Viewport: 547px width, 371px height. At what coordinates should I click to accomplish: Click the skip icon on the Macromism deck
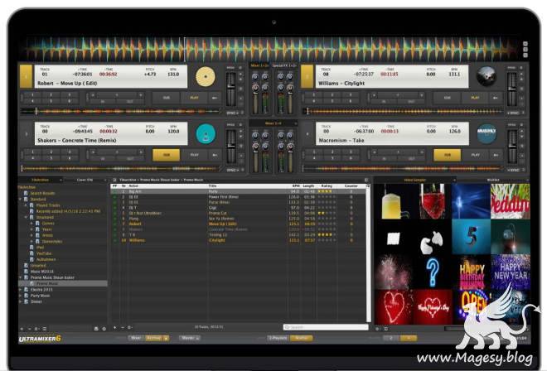[496, 155]
